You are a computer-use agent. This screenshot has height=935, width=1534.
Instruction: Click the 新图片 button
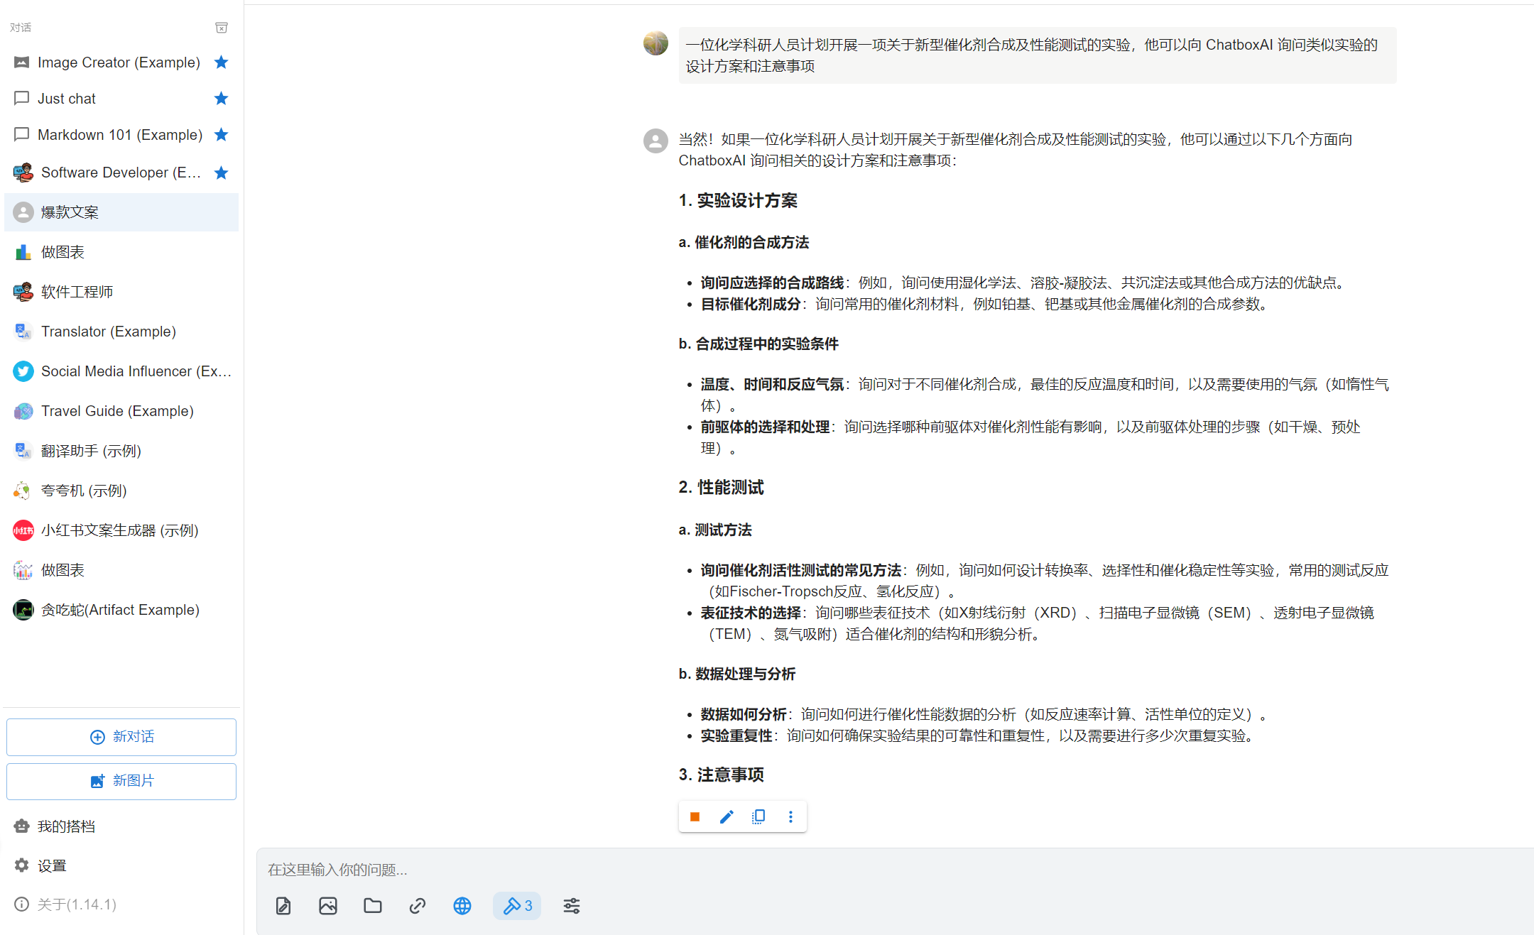pyautogui.click(x=121, y=781)
